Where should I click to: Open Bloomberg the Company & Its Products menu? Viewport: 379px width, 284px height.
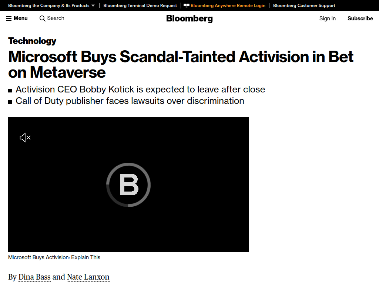[49, 6]
